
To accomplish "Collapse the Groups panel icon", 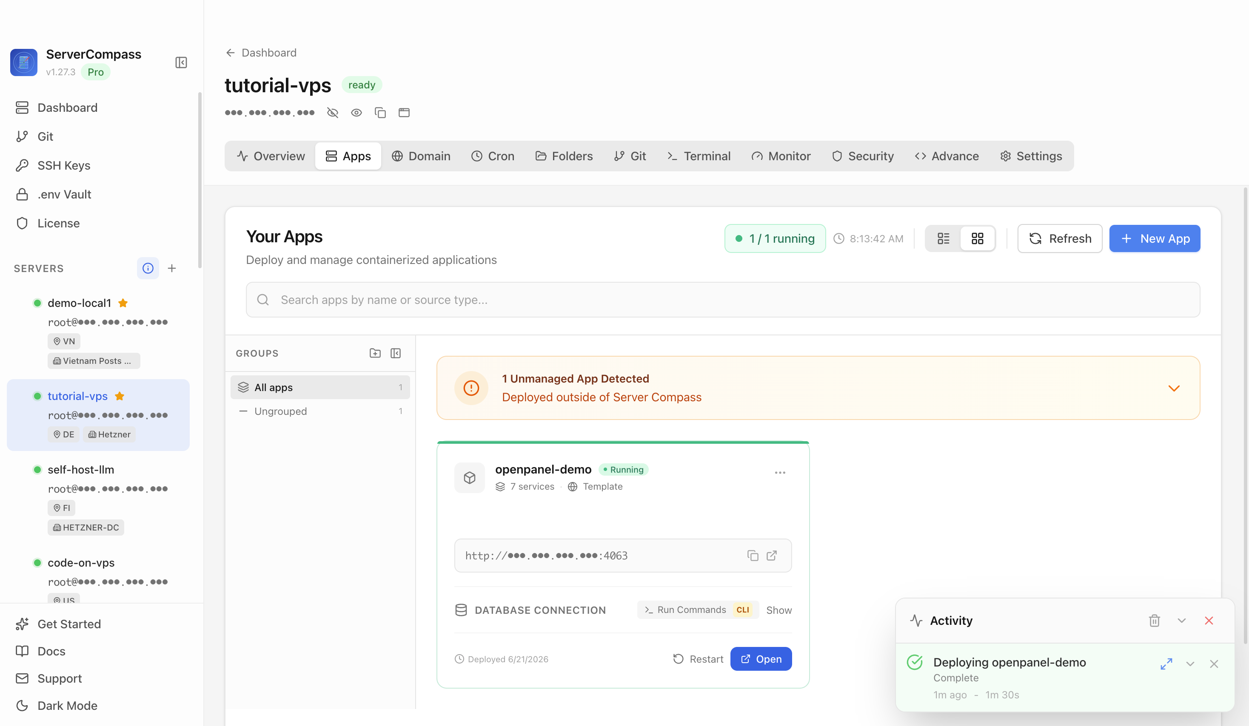I will pyautogui.click(x=396, y=353).
